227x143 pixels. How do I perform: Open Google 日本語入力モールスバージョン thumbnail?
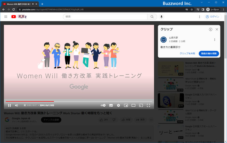(171, 132)
